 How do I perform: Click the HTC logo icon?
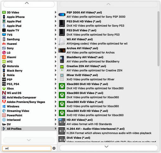(x=4, y=61)
